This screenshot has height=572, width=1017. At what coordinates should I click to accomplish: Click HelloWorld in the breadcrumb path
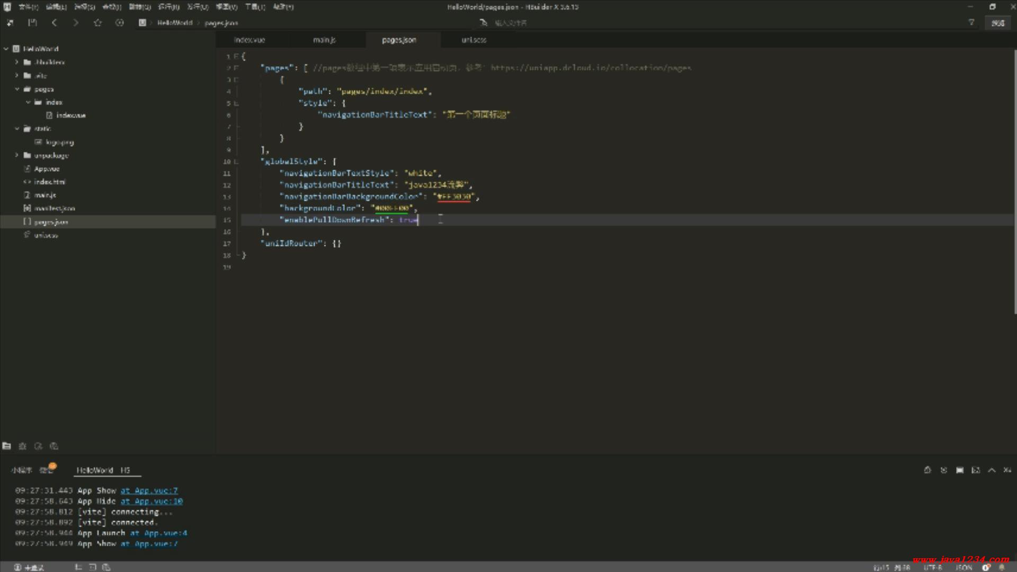(x=175, y=23)
